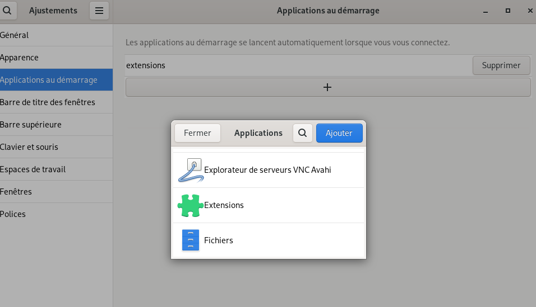Select the green Extensions puzzle icon

(191, 205)
